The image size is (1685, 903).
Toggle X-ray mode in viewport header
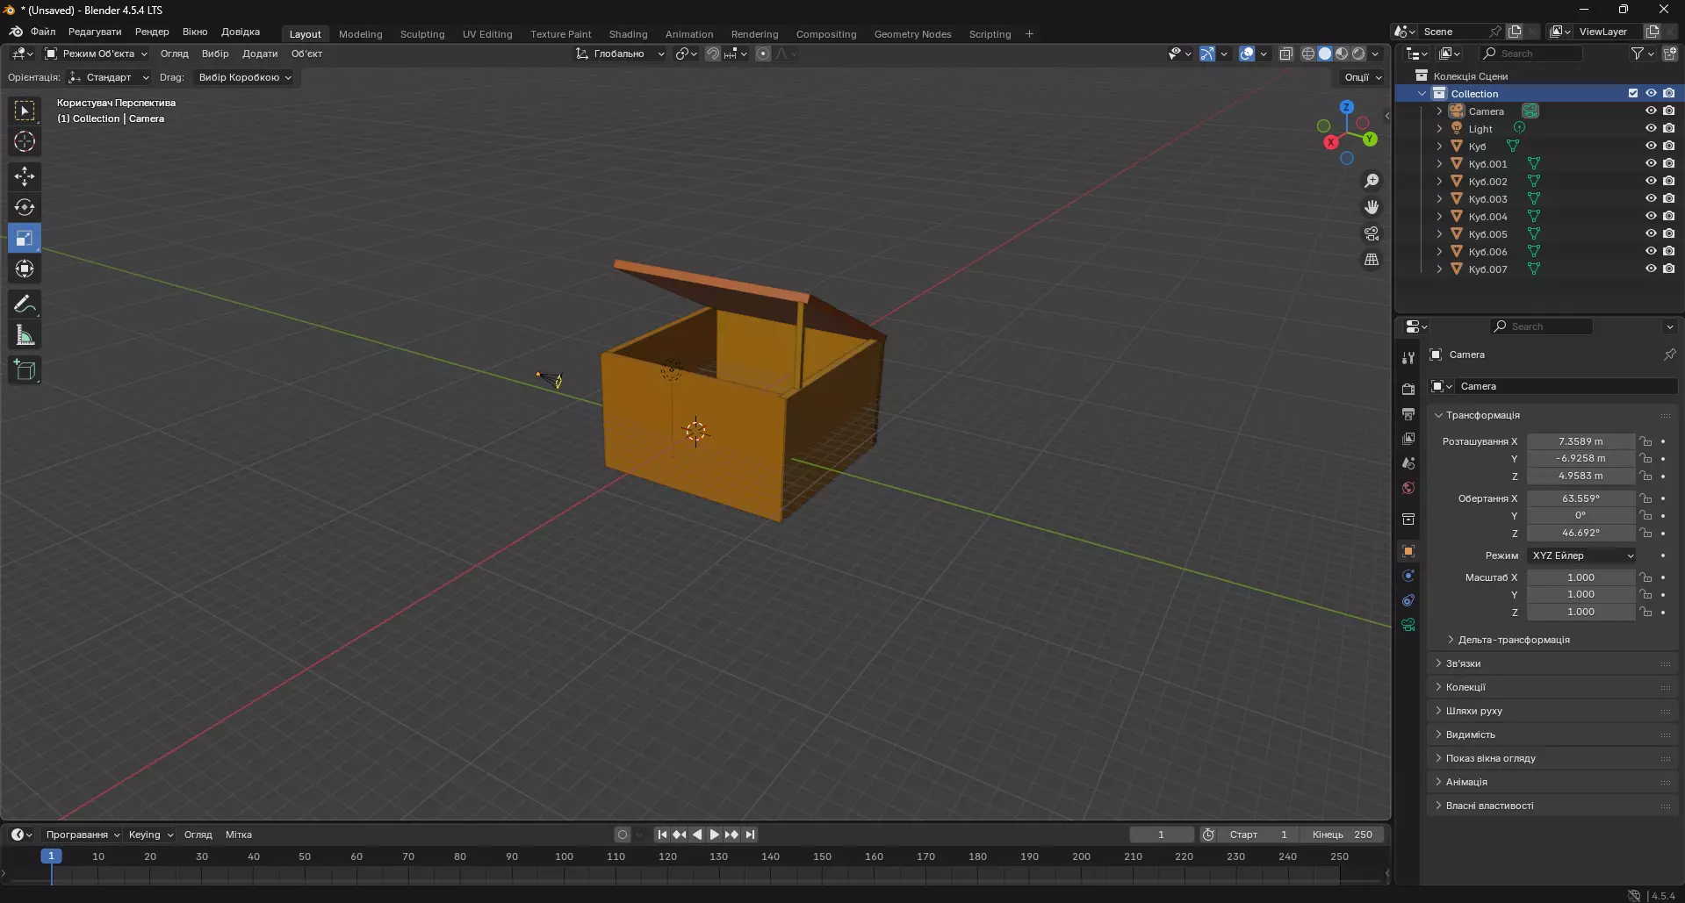pyautogui.click(x=1285, y=54)
